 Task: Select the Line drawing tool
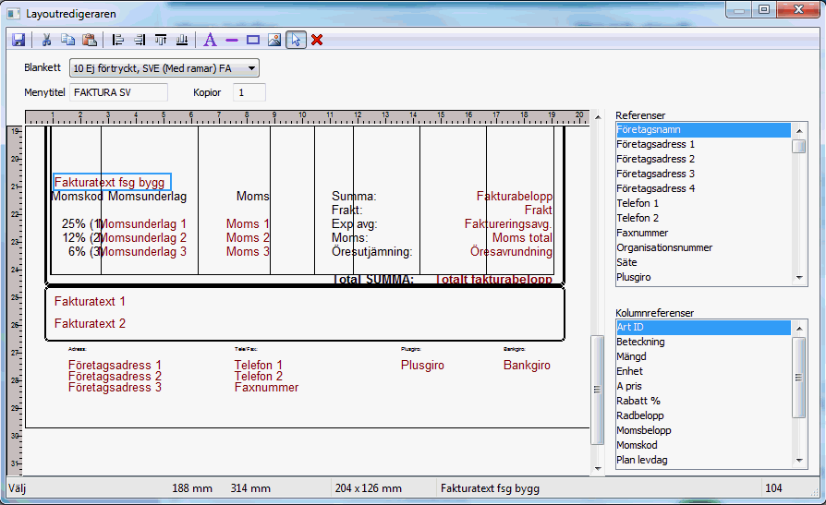(x=231, y=40)
